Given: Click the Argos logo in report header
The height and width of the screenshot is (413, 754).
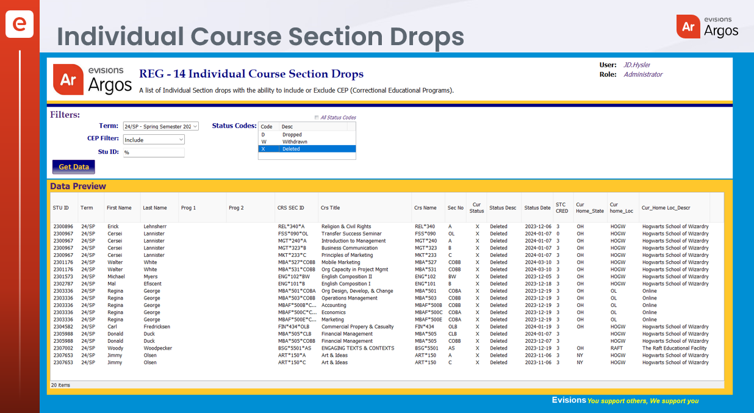Looking at the screenshot, I should (93, 80).
